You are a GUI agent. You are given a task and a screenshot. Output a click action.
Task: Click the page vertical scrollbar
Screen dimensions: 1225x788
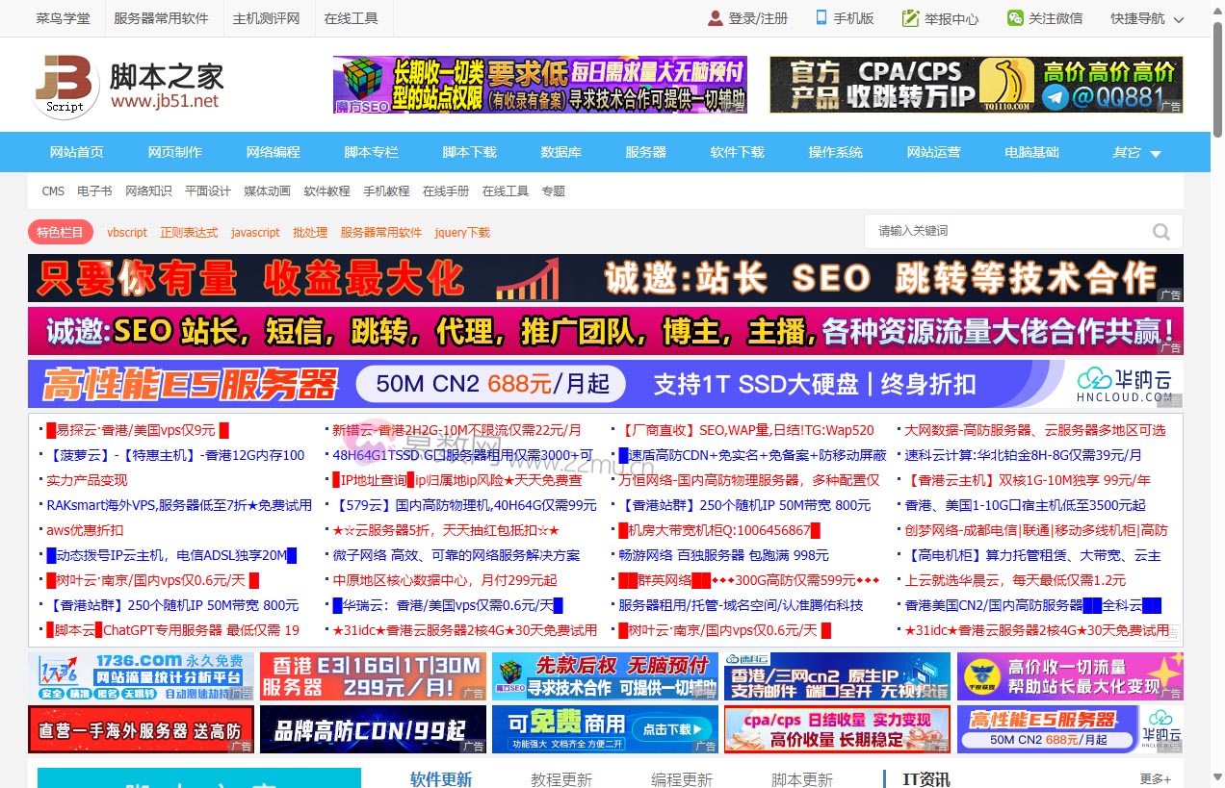[1217, 385]
